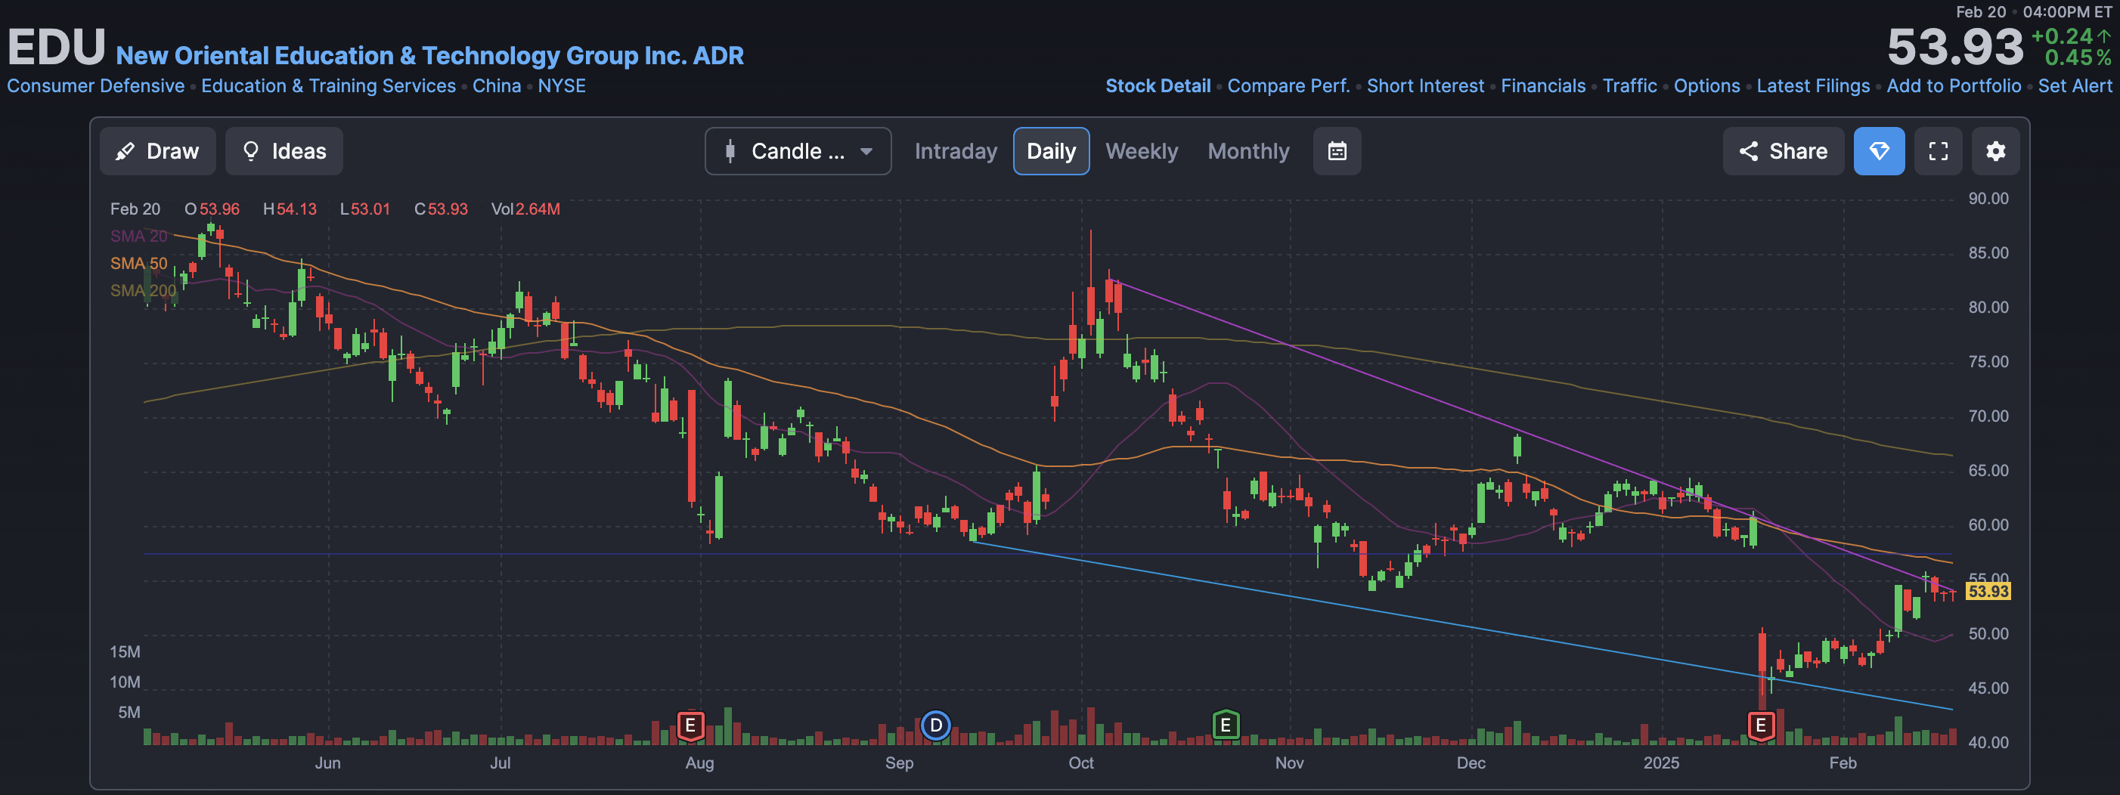
Task: Switch to Weekly timeframe
Action: point(1142,151)
